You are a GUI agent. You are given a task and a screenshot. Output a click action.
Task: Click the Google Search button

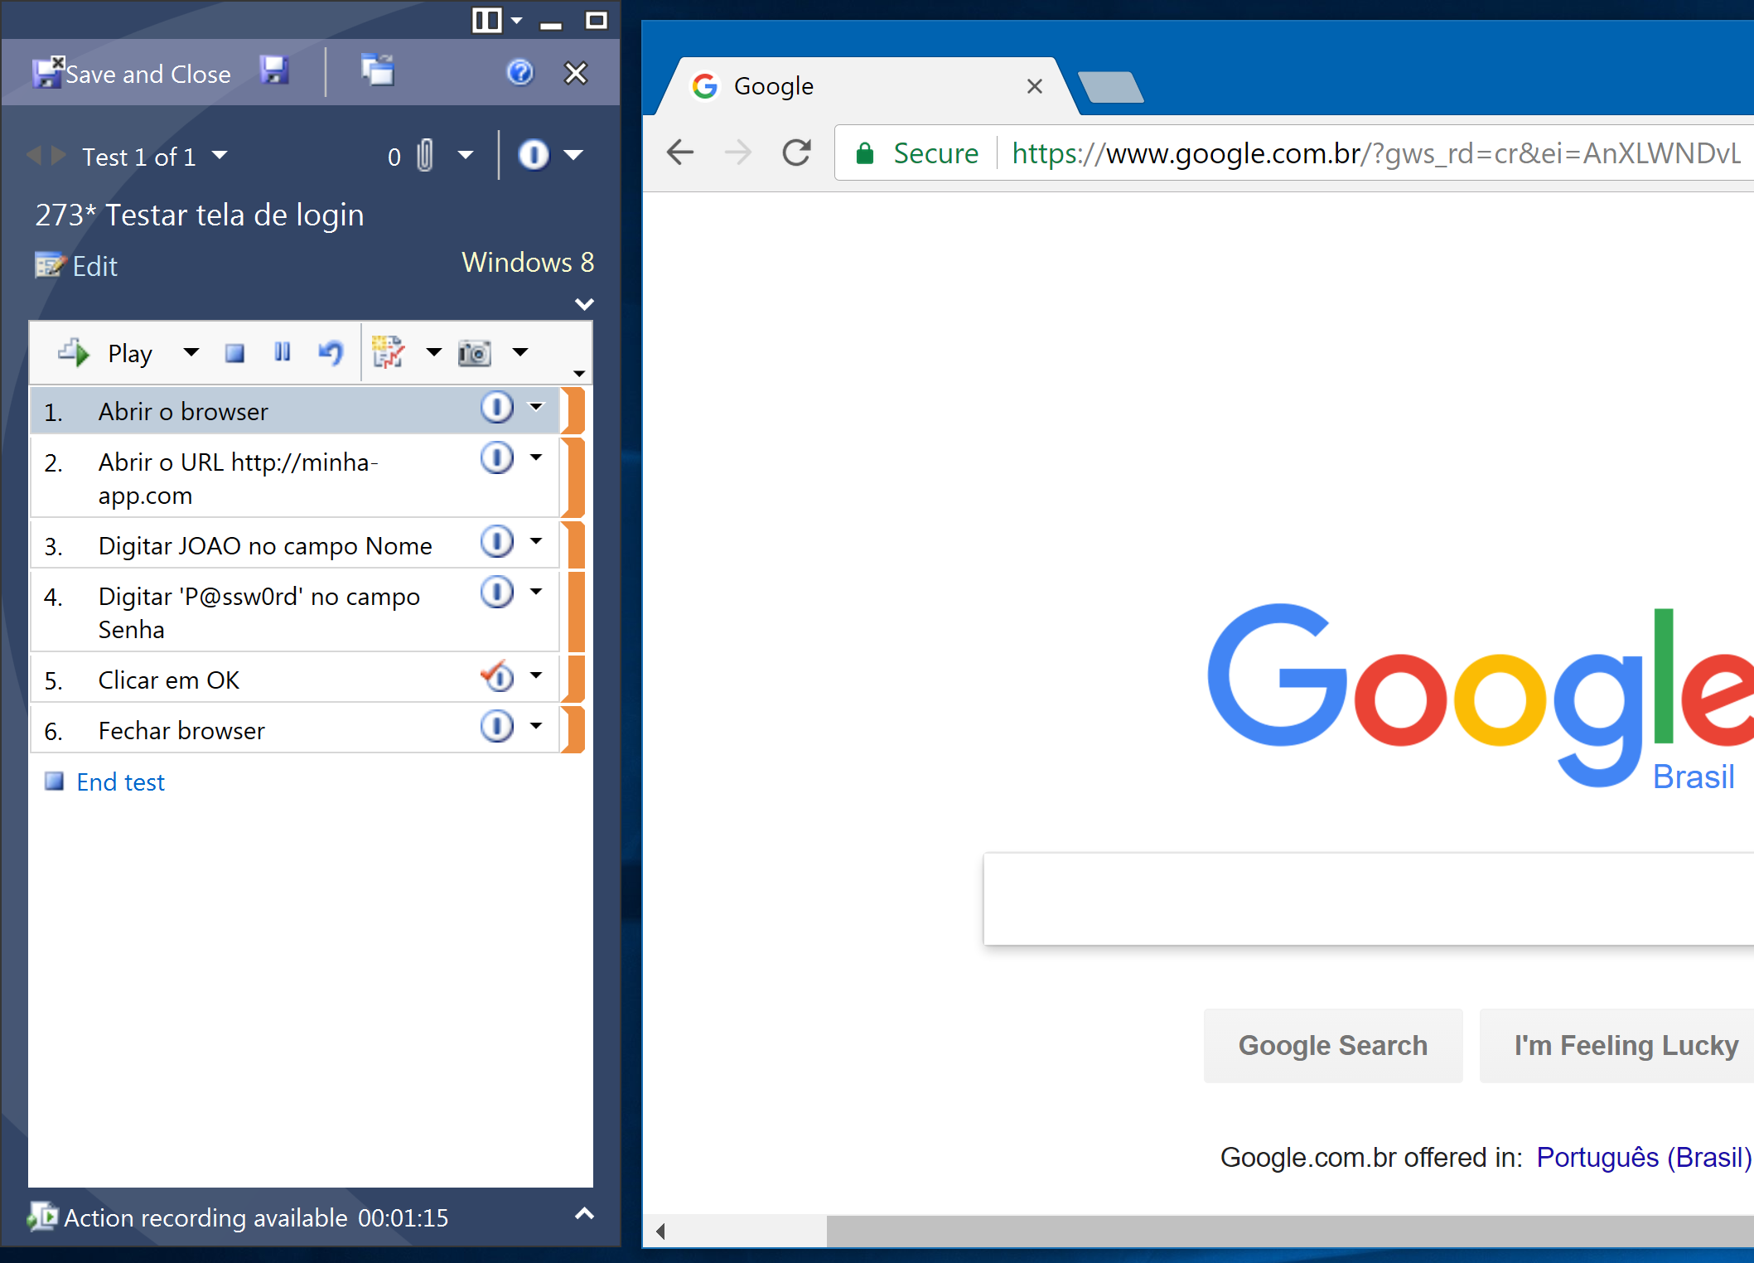pos(1333,1045)
